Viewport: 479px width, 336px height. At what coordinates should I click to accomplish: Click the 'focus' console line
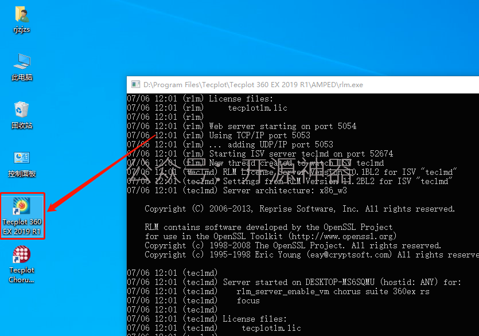click(x=248, y=300)
